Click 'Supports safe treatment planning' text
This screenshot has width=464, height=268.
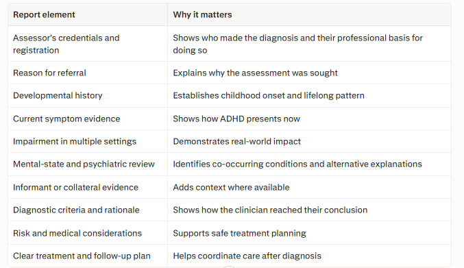point(239,233)
